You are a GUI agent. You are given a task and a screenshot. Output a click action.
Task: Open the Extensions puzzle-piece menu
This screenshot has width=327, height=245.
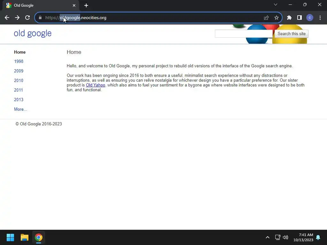pyautogui.click(x=289, y=18)
